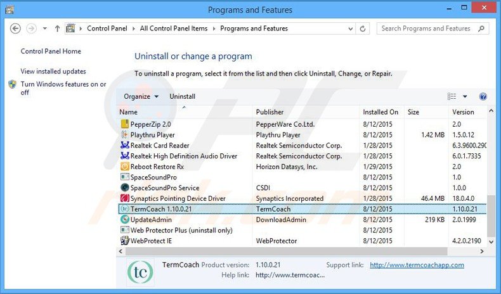Select the UpdateAdmin program name
Viewport: 501px width, 294px height.
pos(151,220)
